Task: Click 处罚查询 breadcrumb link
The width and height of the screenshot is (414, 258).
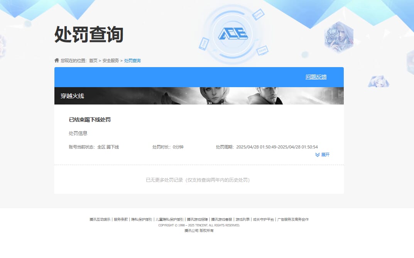Action: tap(132, 61)
